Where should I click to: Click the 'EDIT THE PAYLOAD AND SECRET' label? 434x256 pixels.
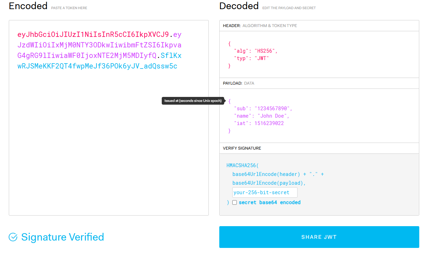(x=289, y=8)
